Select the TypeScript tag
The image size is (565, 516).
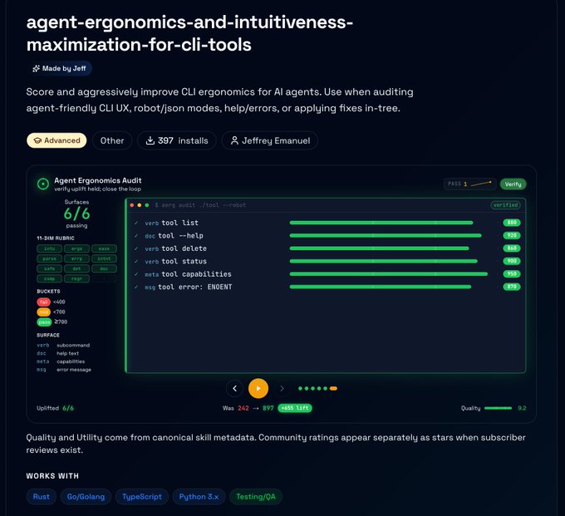[142, 497]
